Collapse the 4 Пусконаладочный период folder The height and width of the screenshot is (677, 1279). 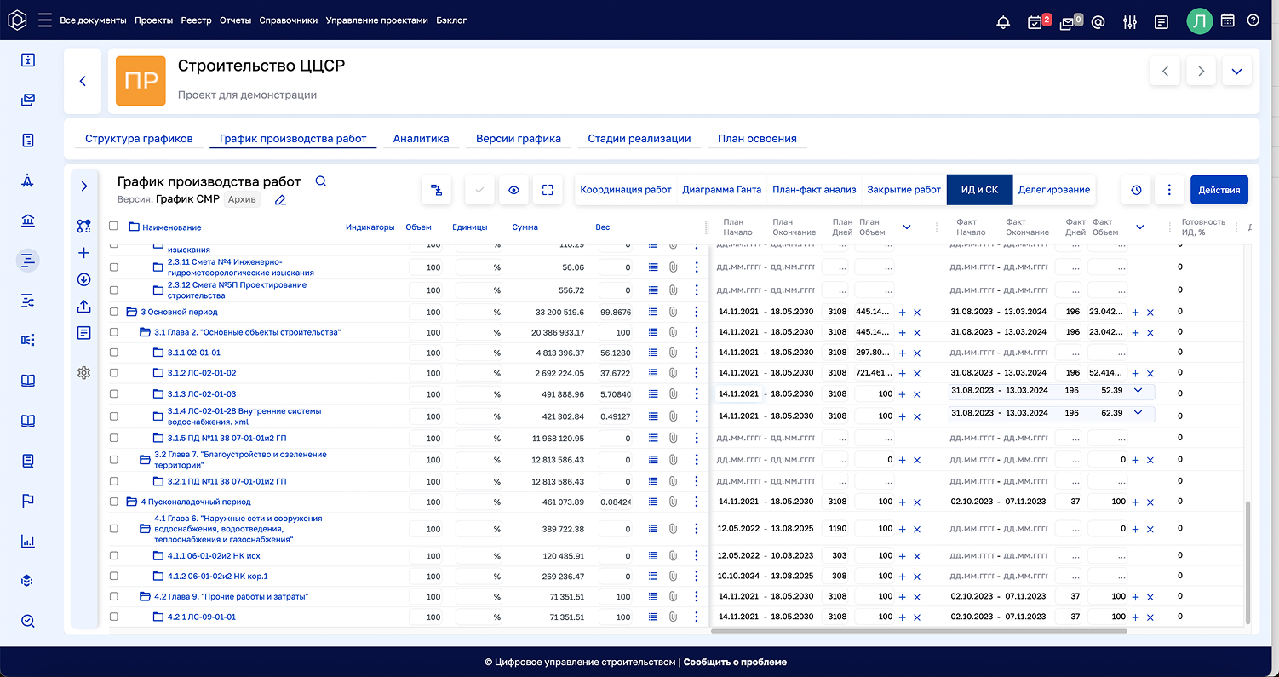pos(132,502)
